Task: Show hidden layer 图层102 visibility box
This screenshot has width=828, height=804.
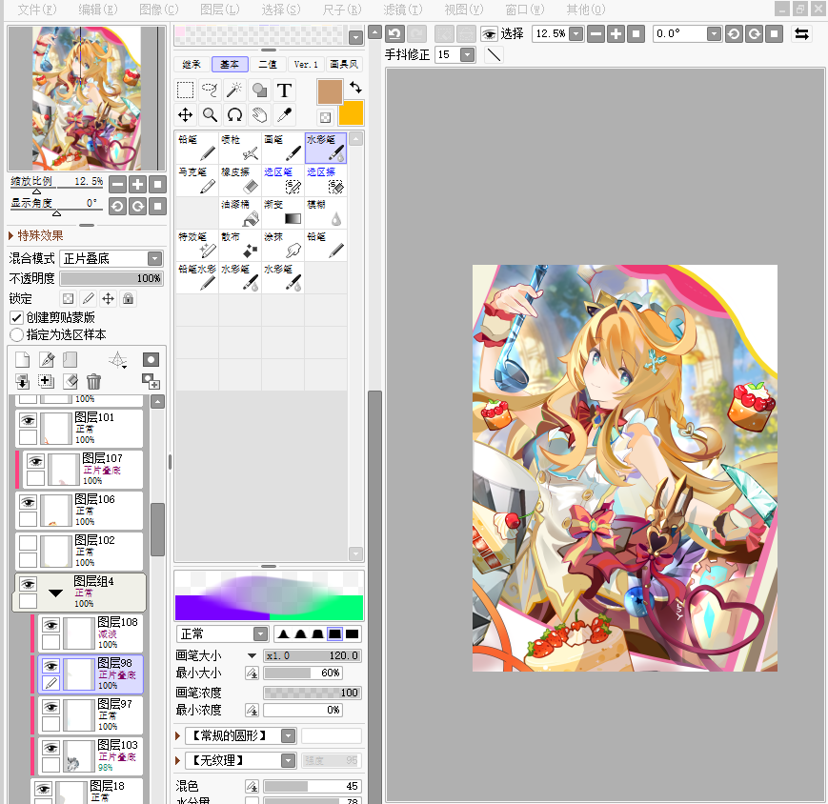Action: 28,543
